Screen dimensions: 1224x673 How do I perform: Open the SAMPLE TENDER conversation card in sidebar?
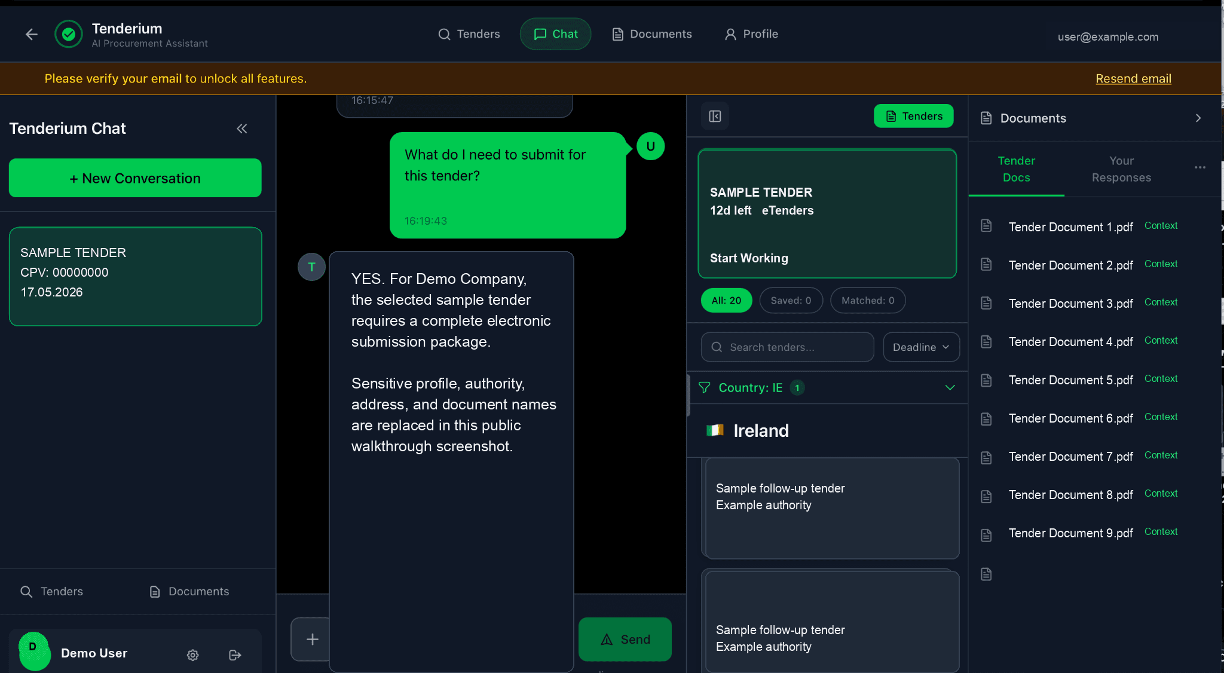coord(135,276)
